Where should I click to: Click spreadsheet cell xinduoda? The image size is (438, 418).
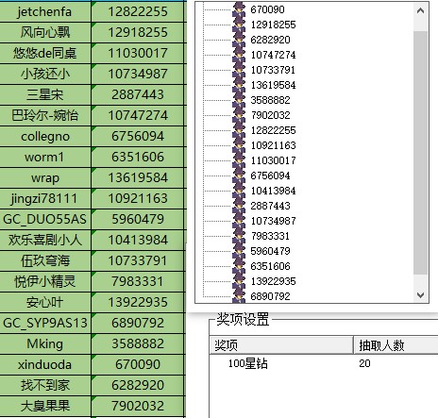[45, 364]
